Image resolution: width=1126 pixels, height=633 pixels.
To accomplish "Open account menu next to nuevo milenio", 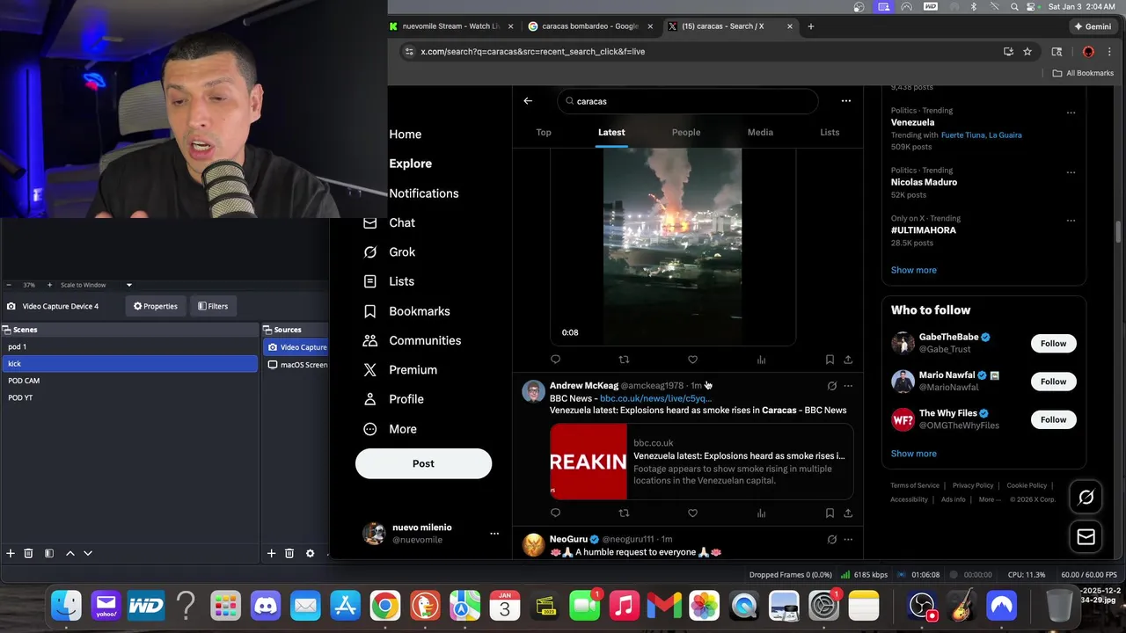I will click(x=494, y=534).
